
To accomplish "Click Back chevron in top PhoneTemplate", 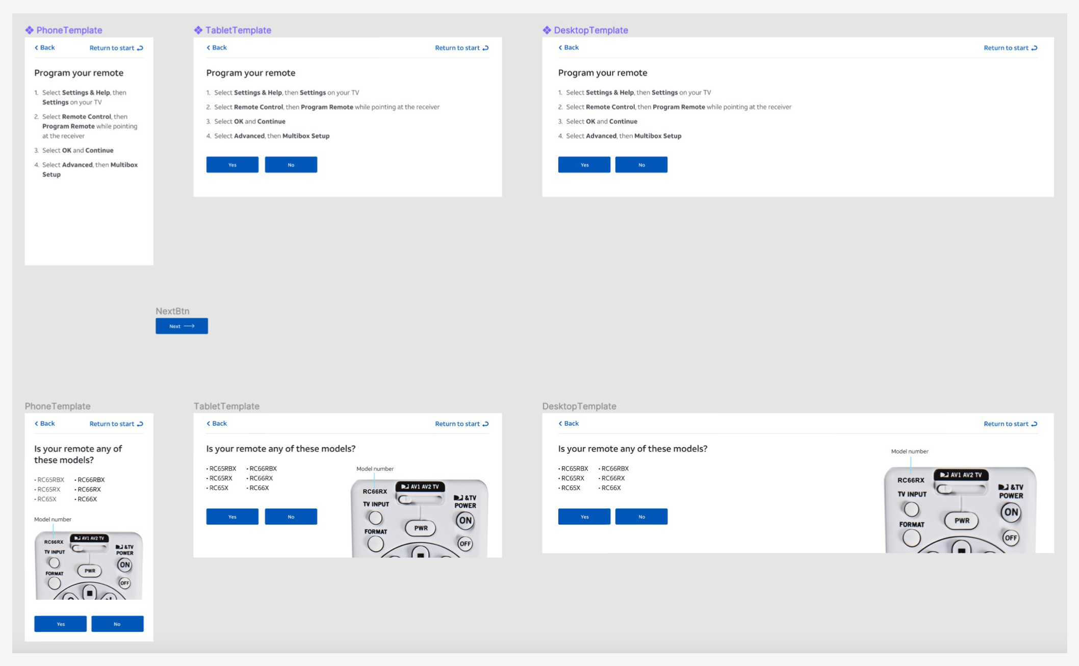I will [36, 47].
